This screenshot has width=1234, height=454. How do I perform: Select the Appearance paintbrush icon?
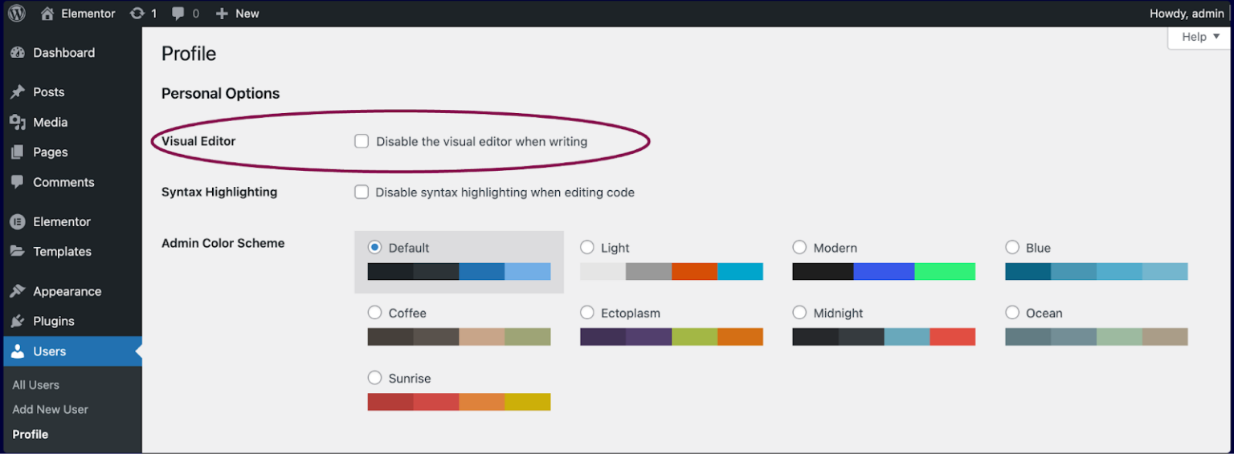point(18,292)
